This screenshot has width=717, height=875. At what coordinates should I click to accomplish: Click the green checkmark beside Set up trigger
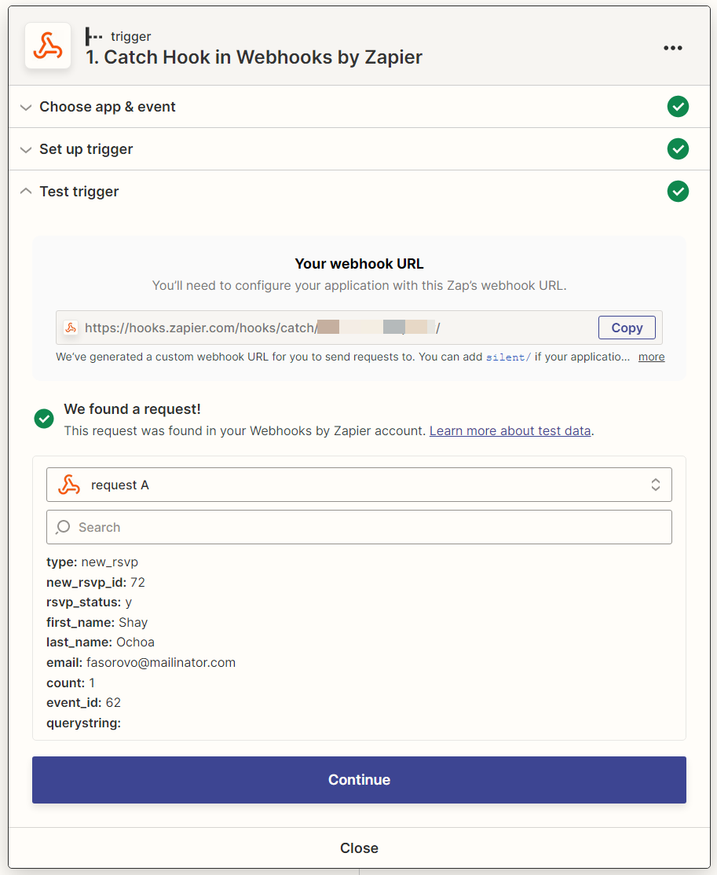point(678,148)
